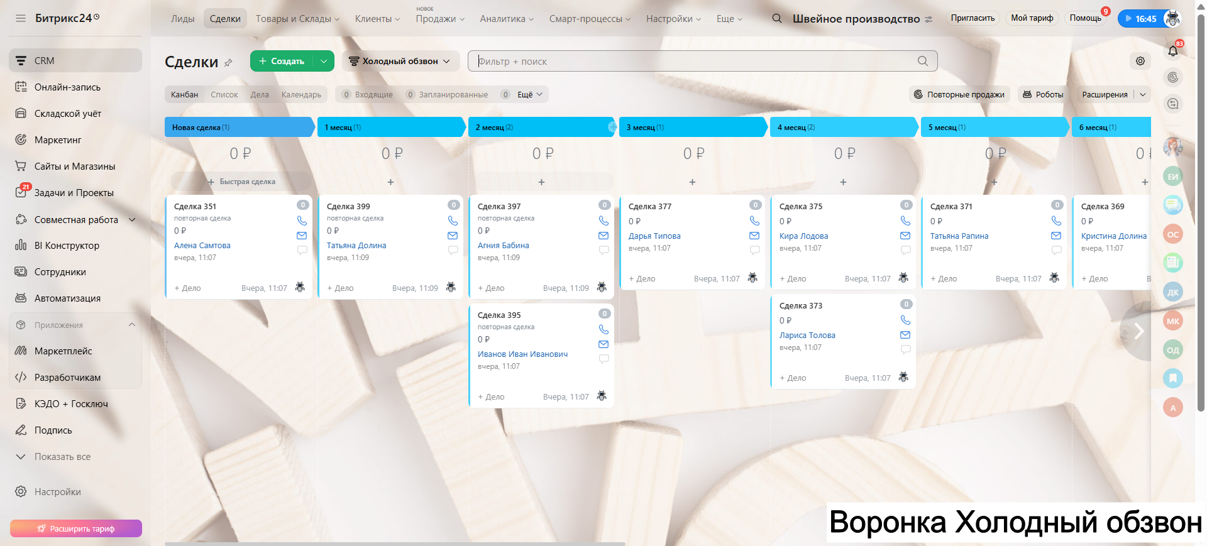Viewport: 1207px width, 546px height.
Task: Click the chat icon on Сделка 397 card
Action: pyautogui.click(x=603, y=250)
